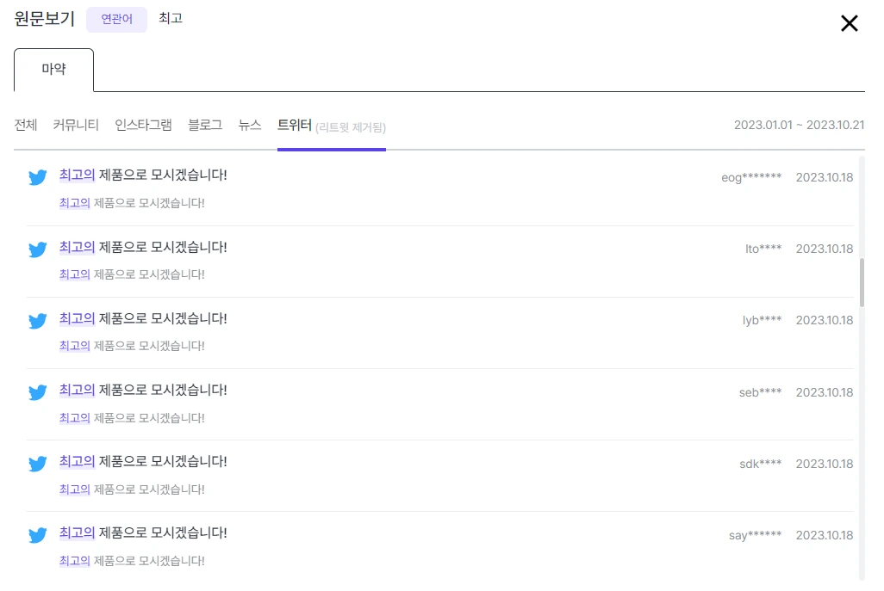Click the Twitter bird icon on say's post
This screenshot has width=884, height=591.
37,535
